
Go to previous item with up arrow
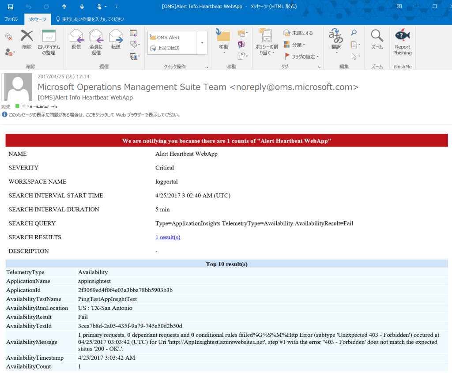[x=64, y=6]
